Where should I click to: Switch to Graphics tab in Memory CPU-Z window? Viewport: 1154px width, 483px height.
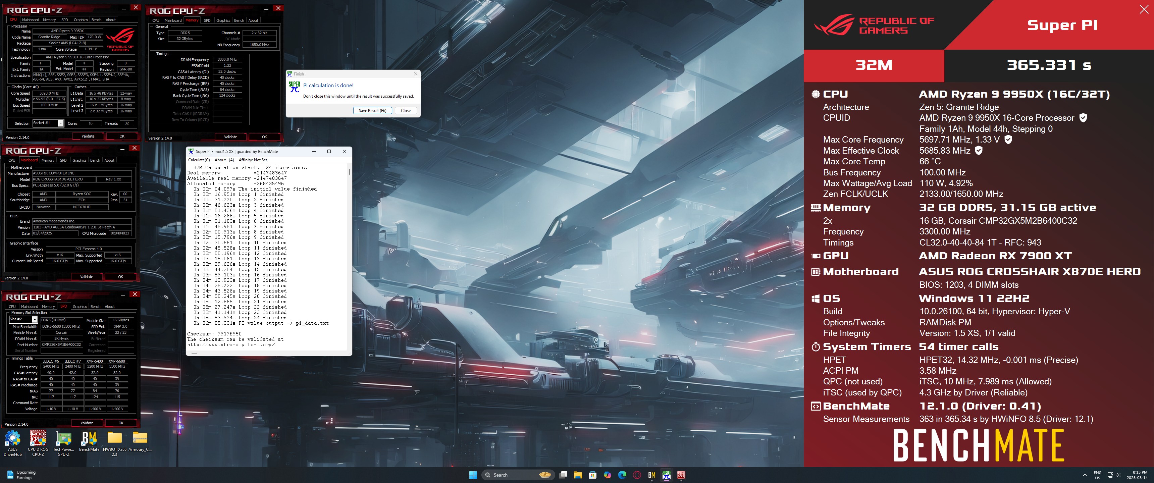pyautogui.click(x=223, y=20)
